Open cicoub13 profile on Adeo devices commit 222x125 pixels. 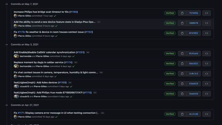[x=24, y=87]
